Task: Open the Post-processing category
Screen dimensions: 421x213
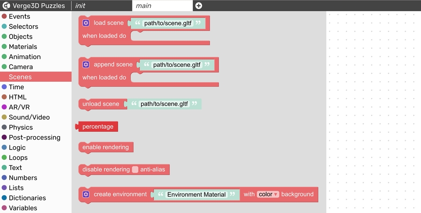Action: (x=34, y=137)
